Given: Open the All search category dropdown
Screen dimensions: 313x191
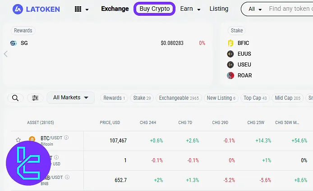Looking at the screenshot, I should [255, 9].
